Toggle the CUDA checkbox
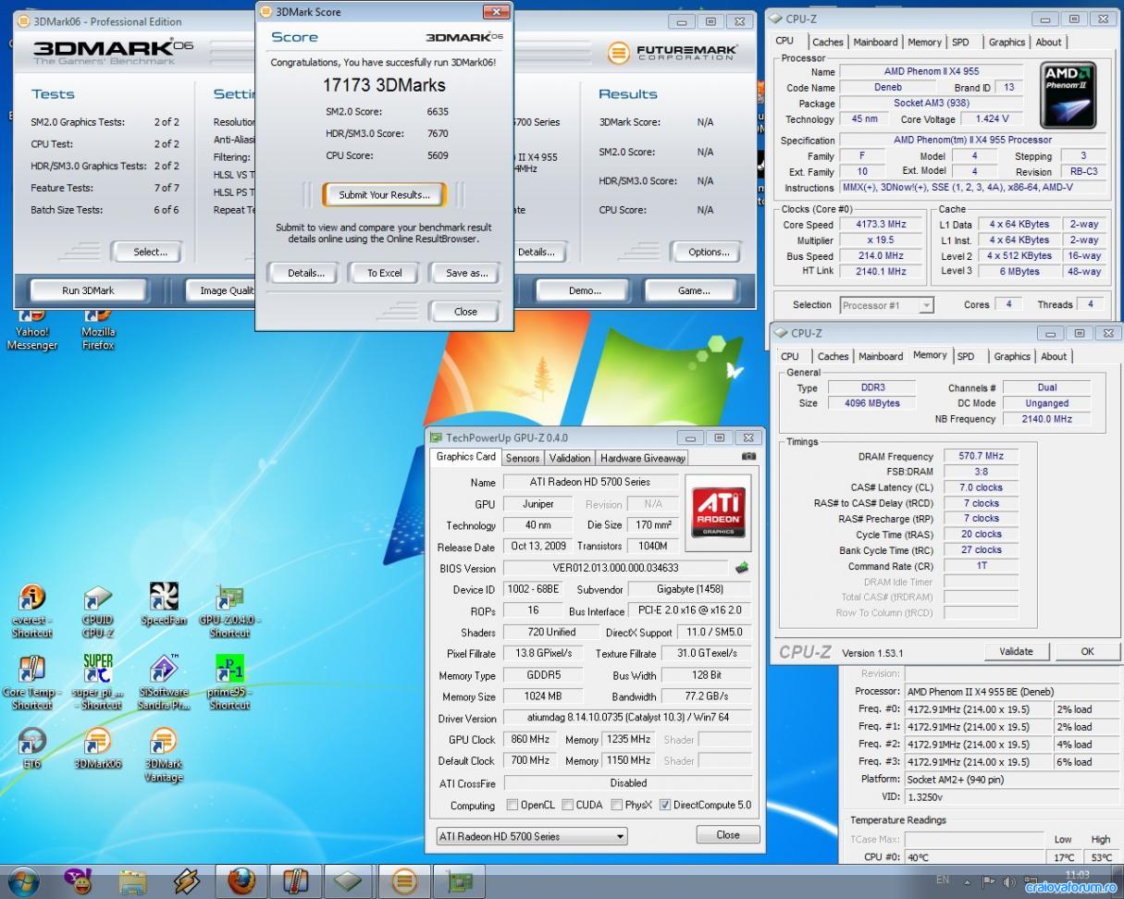This screenshot has width=1124, height=899. [x=567, y=805]
